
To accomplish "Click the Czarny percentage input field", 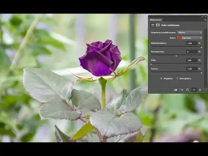I will tap(192, 69).
